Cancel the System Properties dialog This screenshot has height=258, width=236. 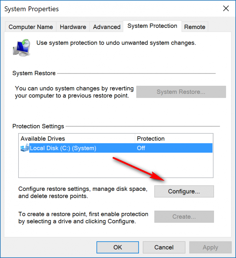[164, 247]
